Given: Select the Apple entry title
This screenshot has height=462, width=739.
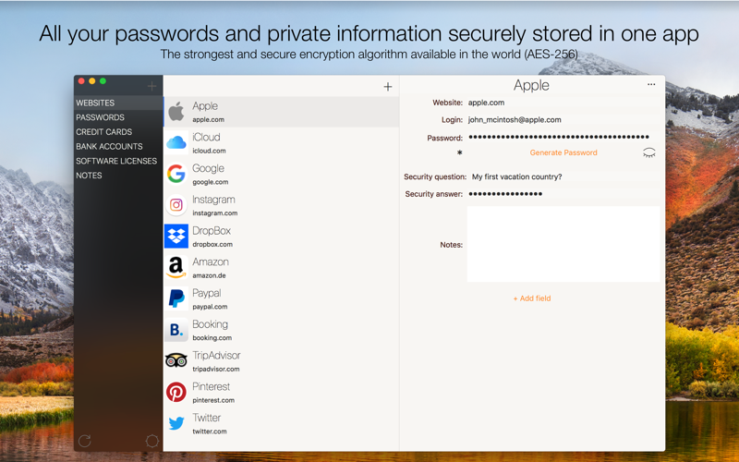Looking at the screenshot, I should click(x=205, y=106).
